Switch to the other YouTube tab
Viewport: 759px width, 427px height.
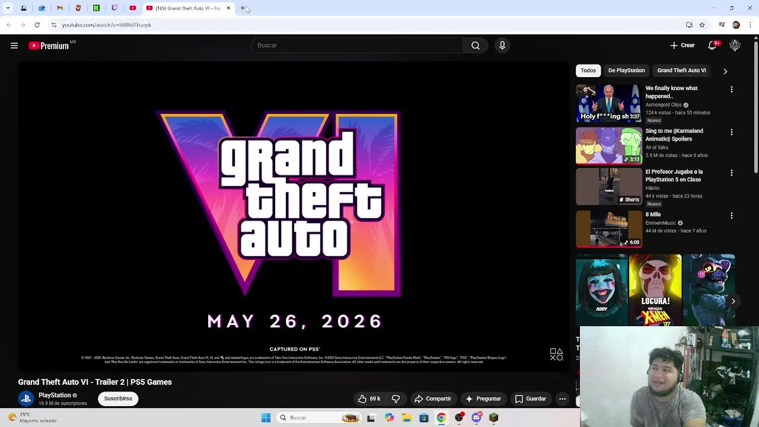pyautogui.click(x=133, y=8)
